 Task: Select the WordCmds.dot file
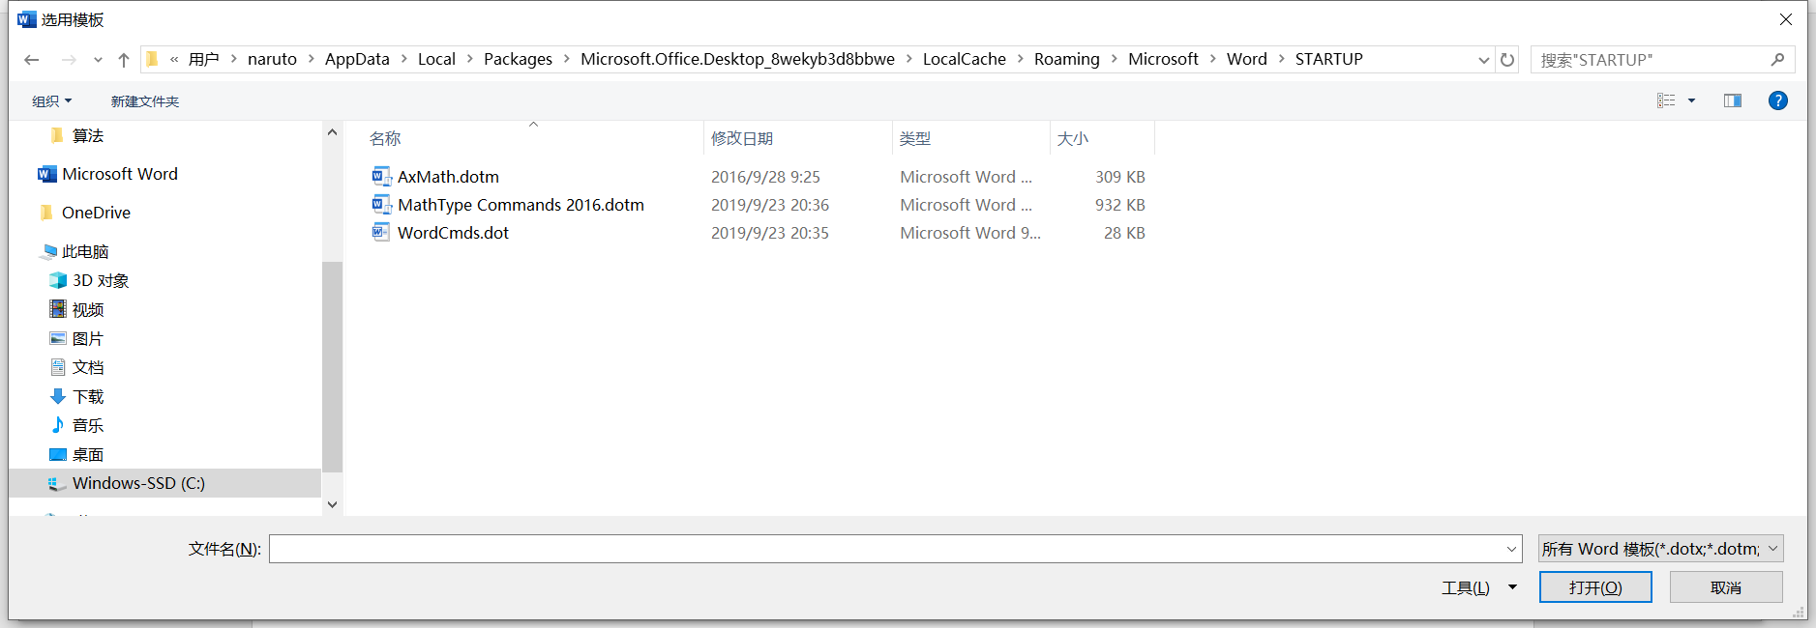(452, 233)
